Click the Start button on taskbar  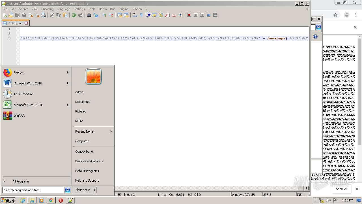pos(8,200)
